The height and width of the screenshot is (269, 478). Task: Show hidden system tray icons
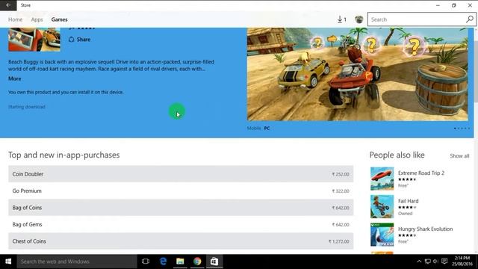[x=419, y=262]
